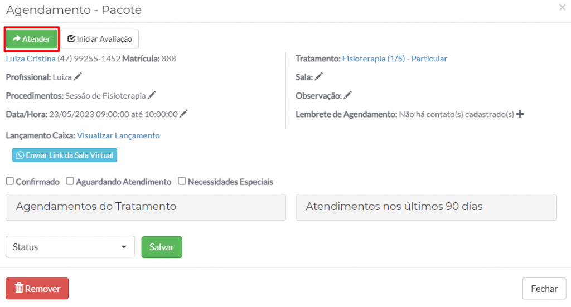Expand Atendimentos nos últimos 90 dias panel
The width and height of the screenshot is (571, 307).
[x=426, y=207]
